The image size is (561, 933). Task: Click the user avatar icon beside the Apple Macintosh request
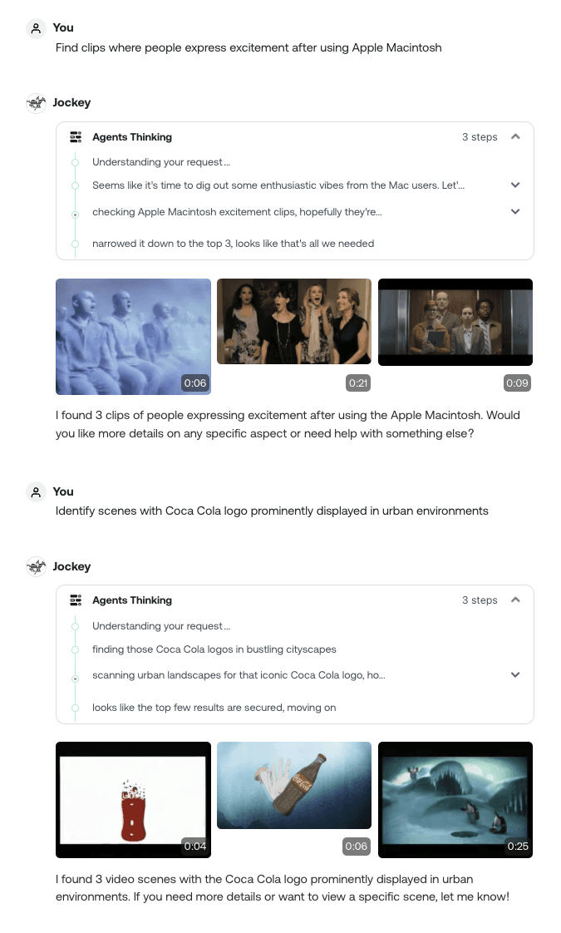point(37,28)
